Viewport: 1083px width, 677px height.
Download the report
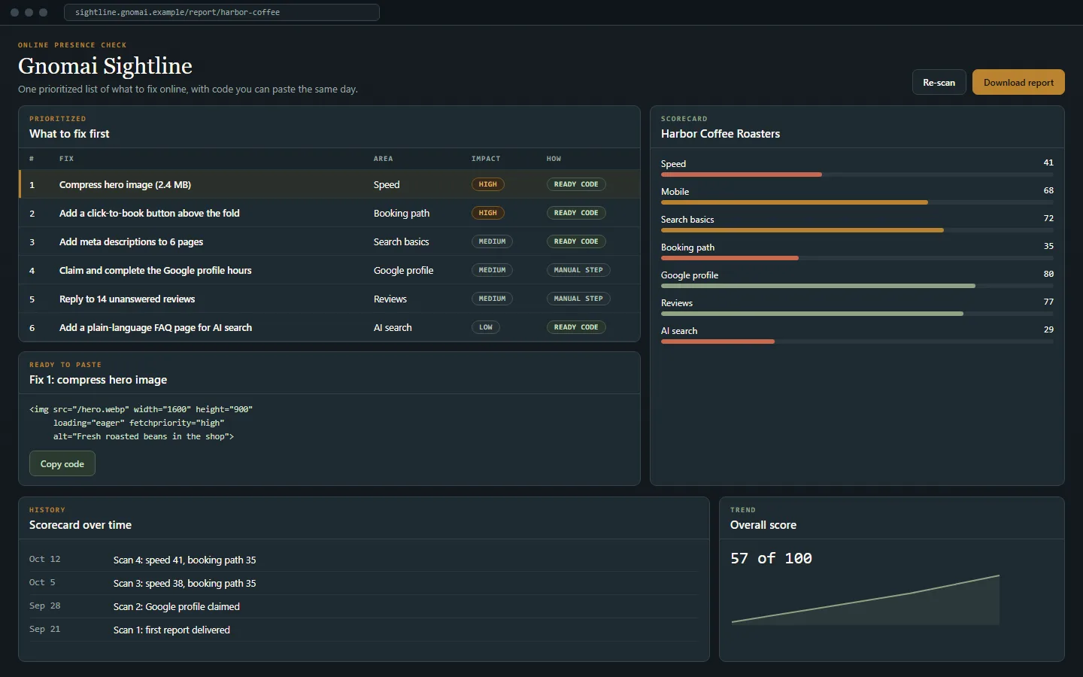tap(1018, 83)
